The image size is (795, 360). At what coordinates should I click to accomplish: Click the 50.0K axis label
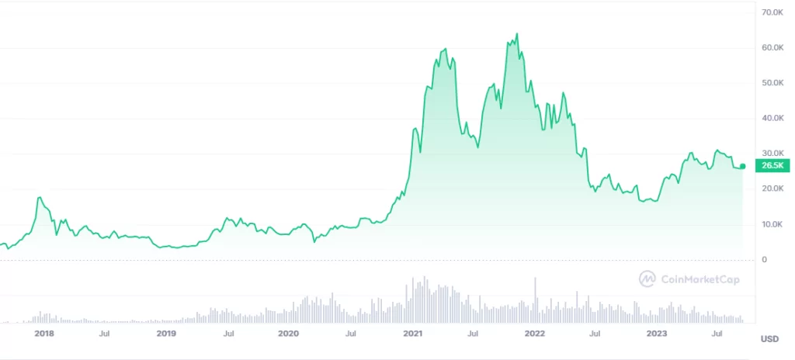click(773, 83)
